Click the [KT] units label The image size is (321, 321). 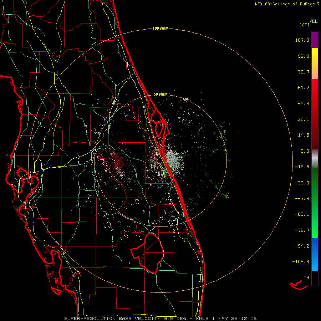click(x=304, y=25)
